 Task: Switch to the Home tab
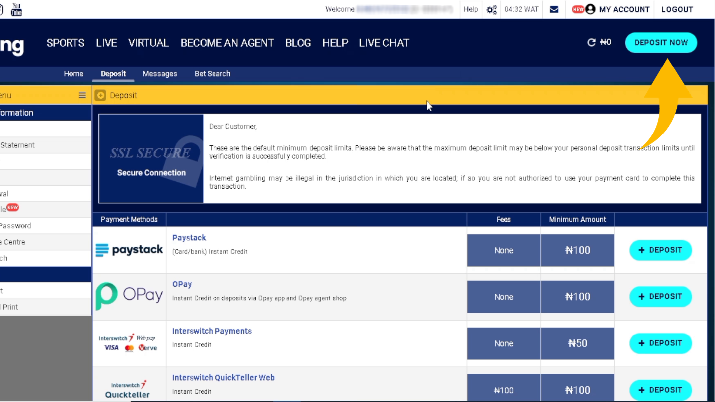(73, 74)
